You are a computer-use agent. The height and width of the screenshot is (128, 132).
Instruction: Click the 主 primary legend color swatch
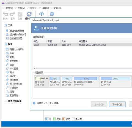(47, 119)
